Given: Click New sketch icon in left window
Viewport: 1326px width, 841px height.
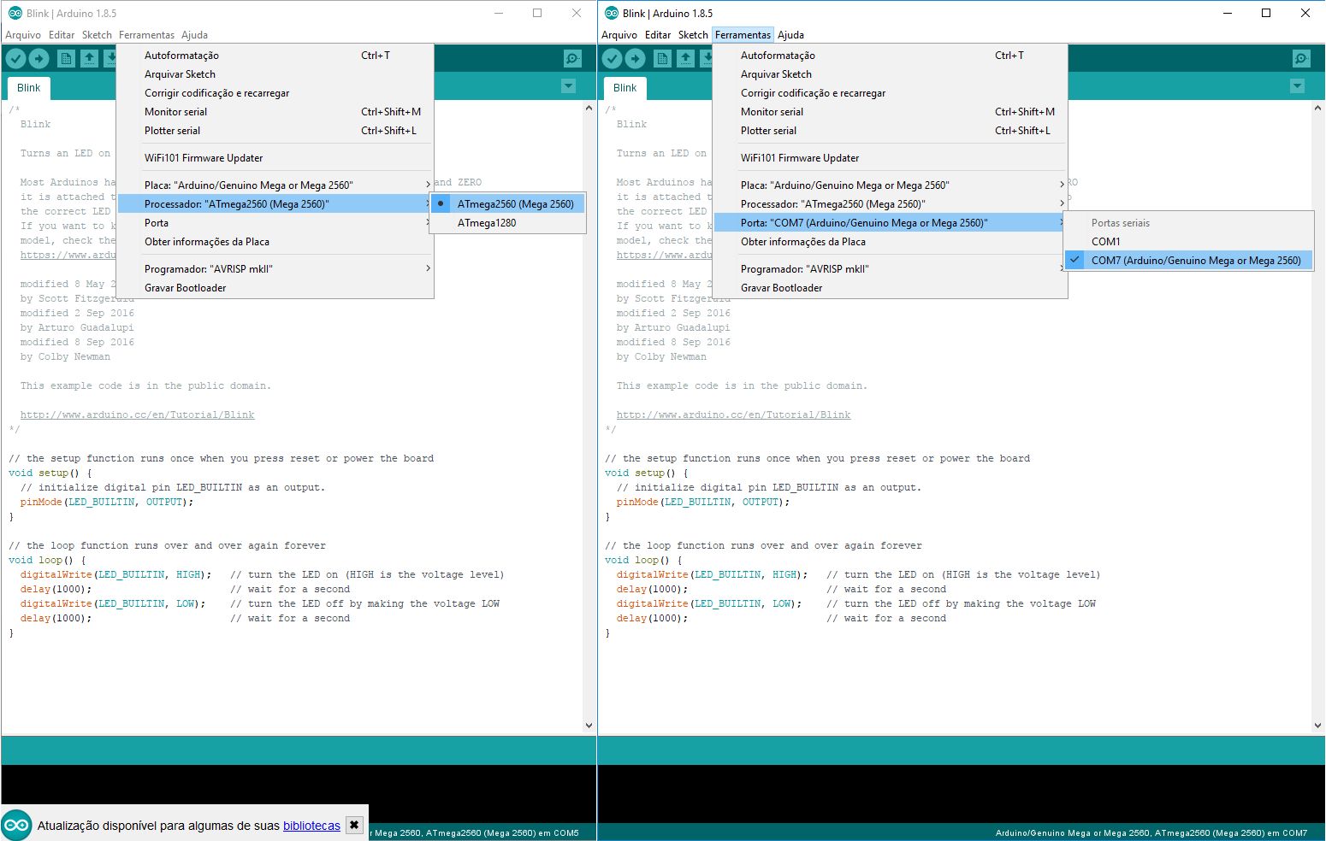Looking at the screenshot, I should 66,58.
